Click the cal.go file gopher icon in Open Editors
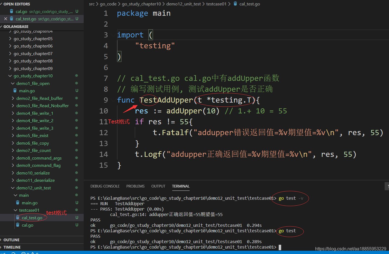Image resolution: width=389 pixels, height=254 pixels. tap(11, 11)
